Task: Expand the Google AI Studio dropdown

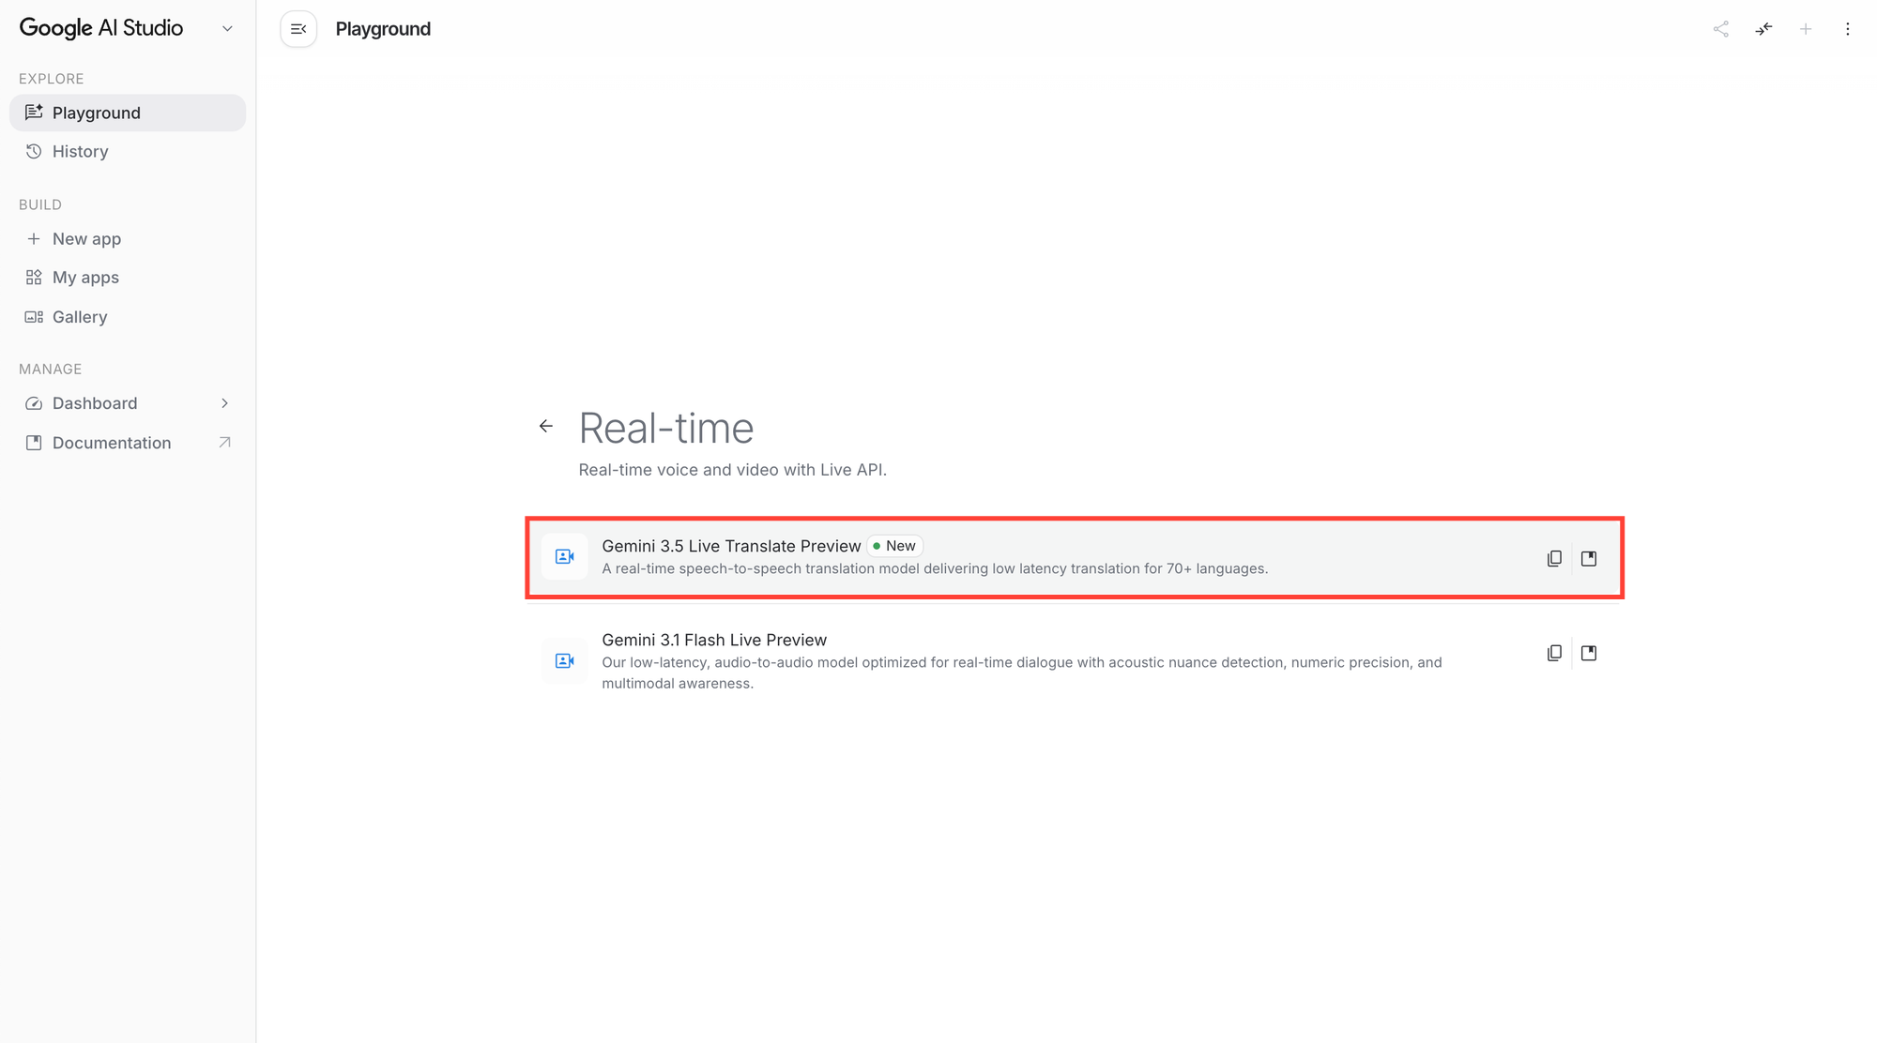Action: 227,29
